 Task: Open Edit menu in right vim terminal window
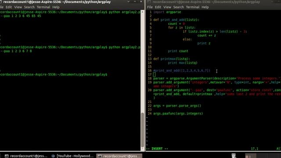[158, 7]
